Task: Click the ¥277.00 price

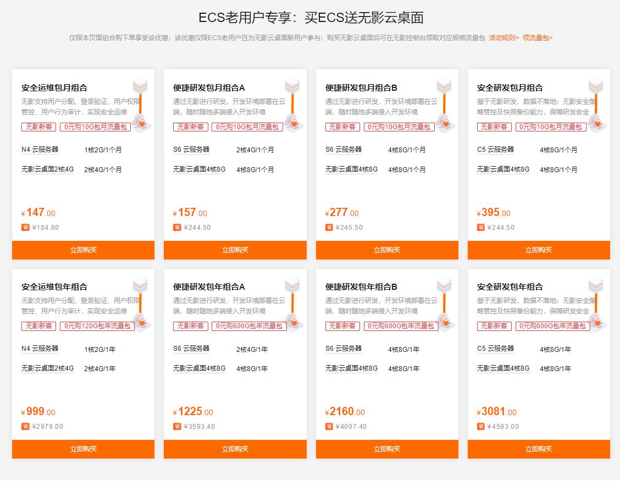Action: click(x=342, y=212)
